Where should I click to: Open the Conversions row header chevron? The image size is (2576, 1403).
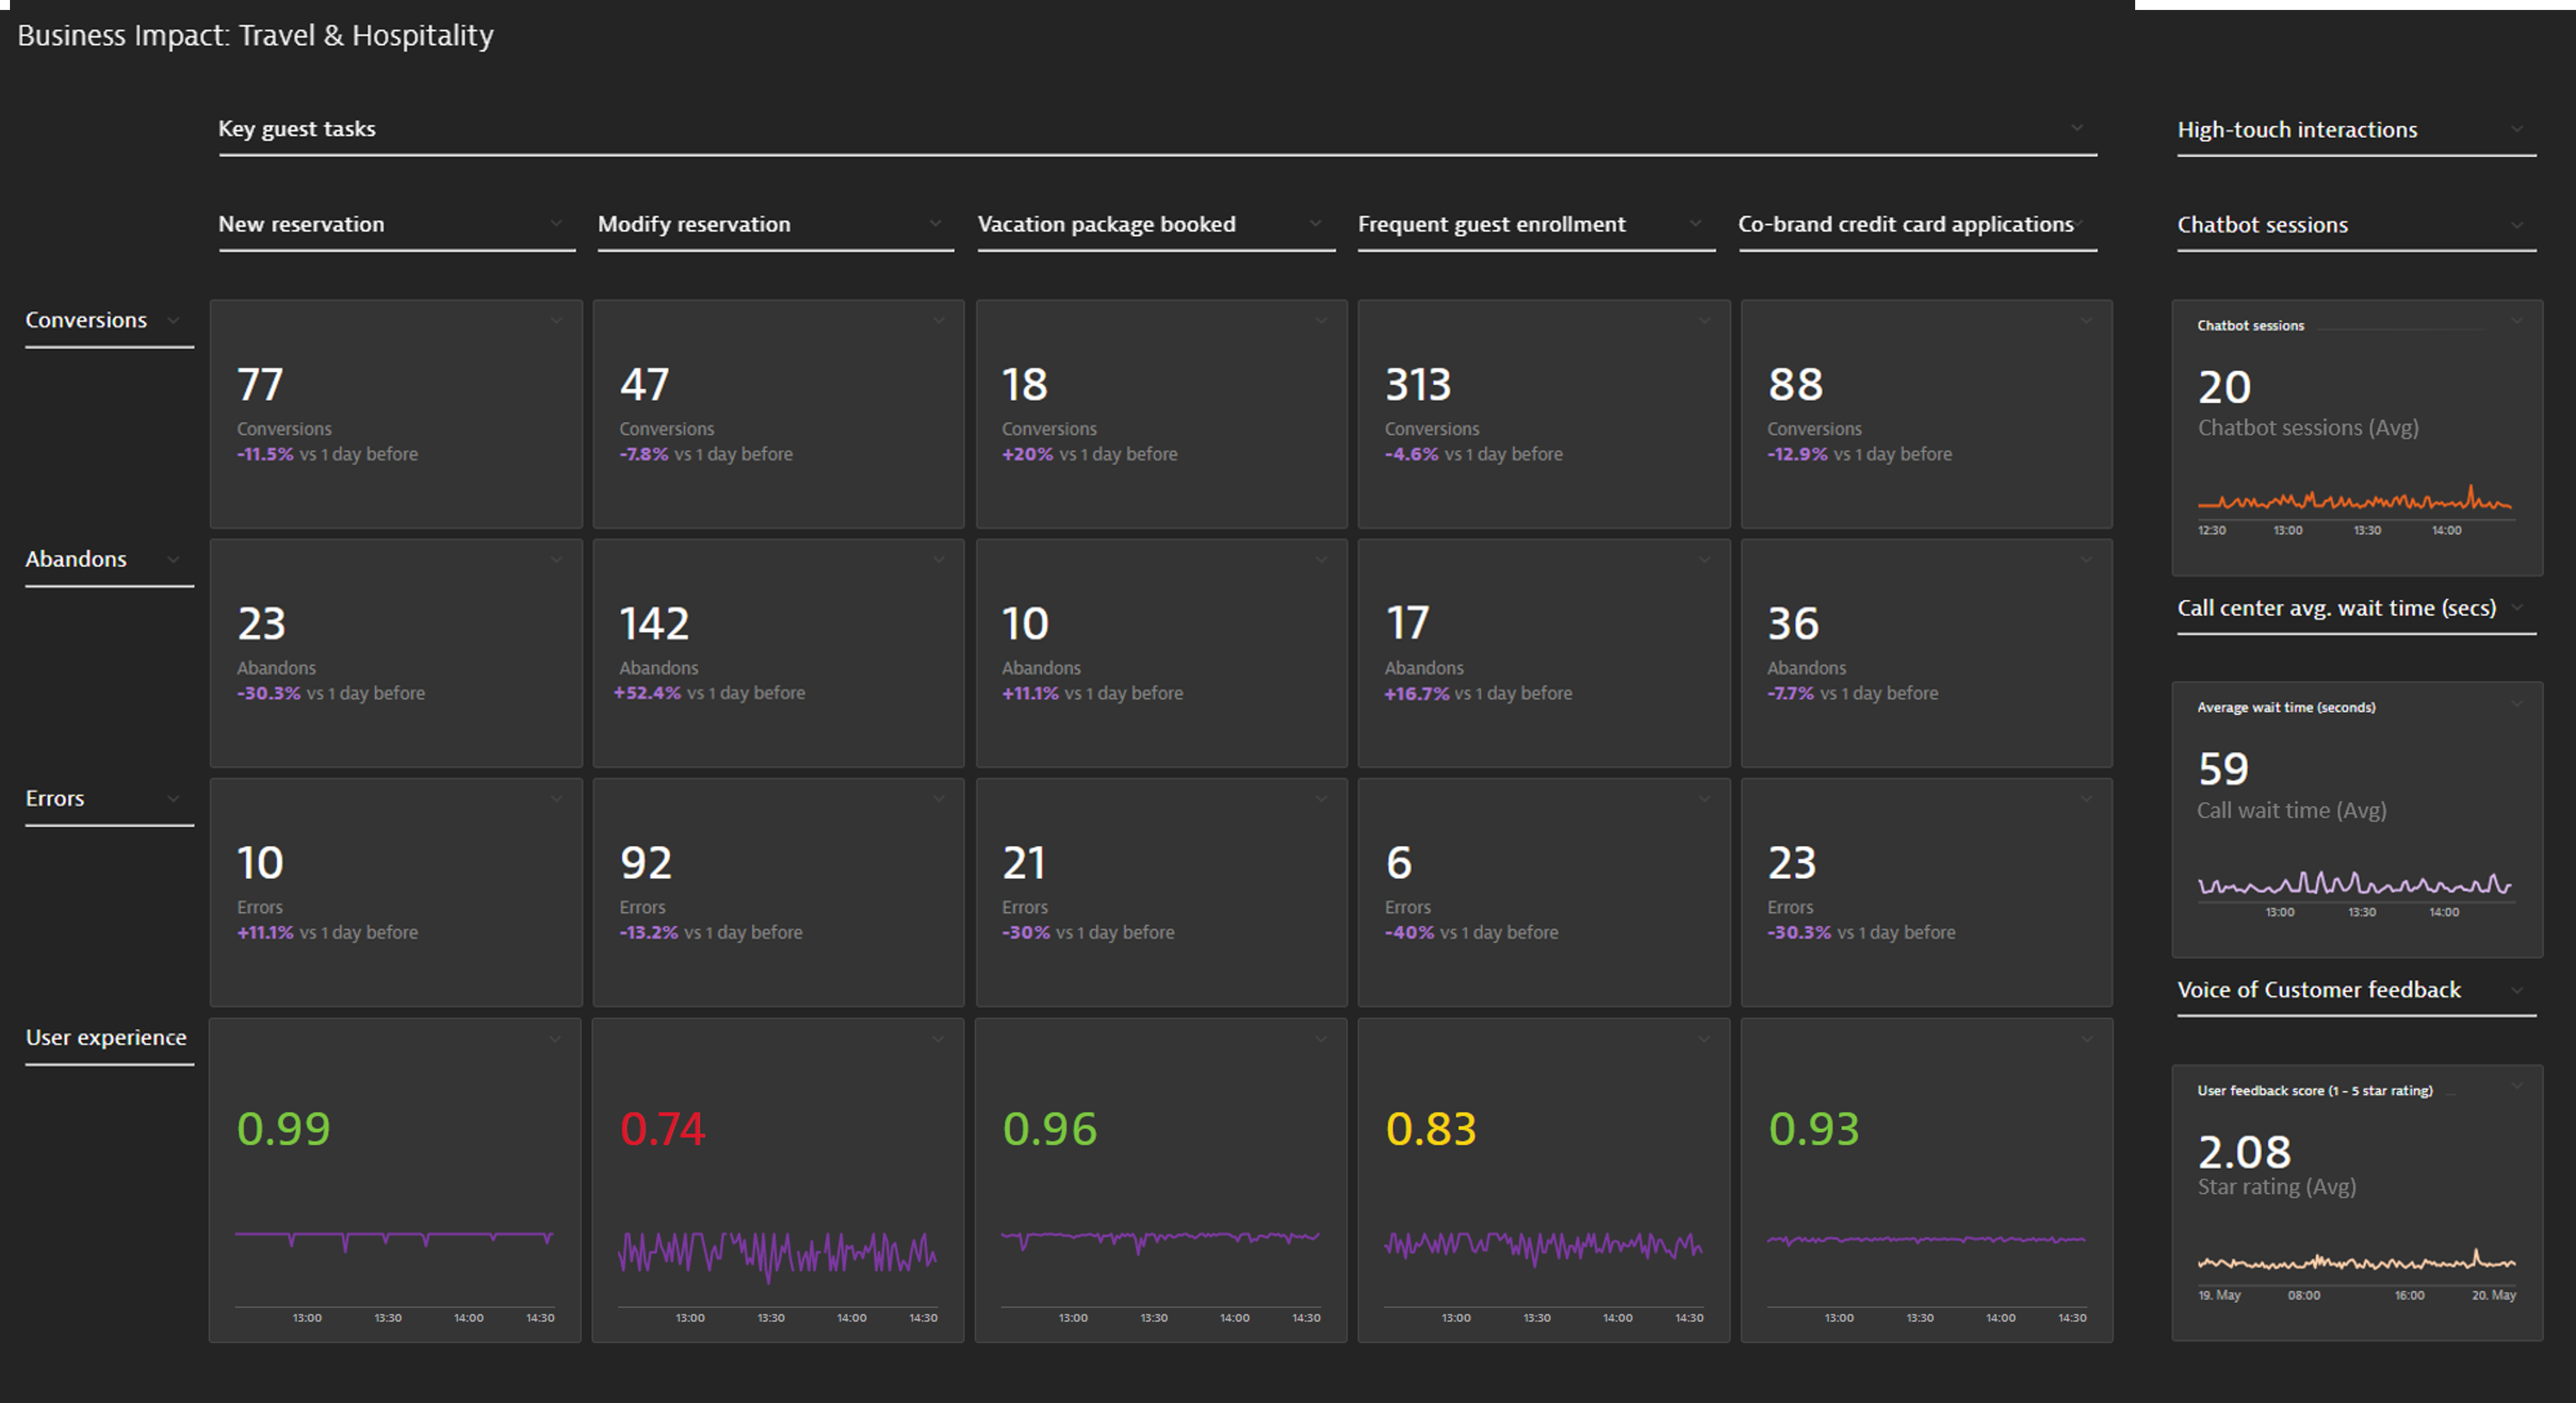(x=173, y=320)
